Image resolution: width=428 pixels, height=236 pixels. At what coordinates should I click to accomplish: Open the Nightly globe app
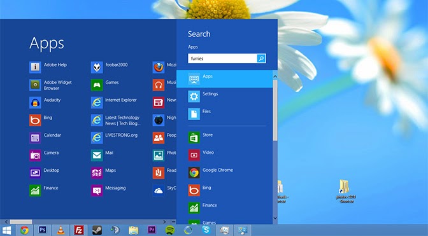click(164, 120)
